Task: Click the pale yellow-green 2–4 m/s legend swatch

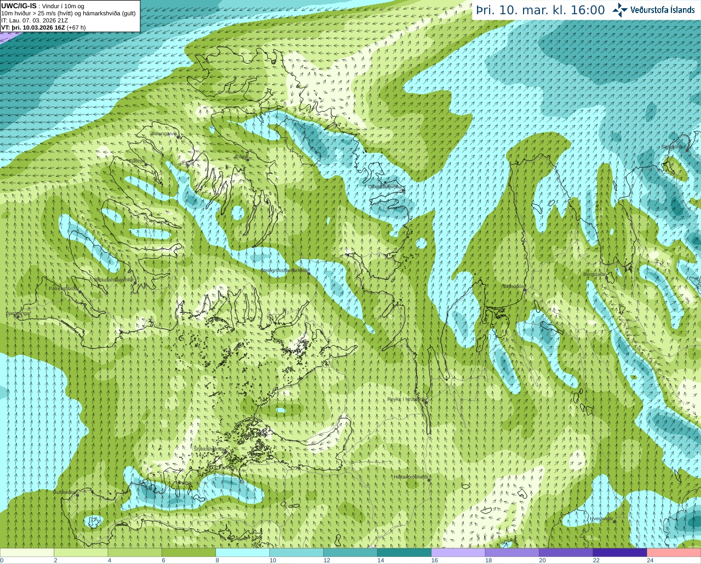Action: (81, 553)
